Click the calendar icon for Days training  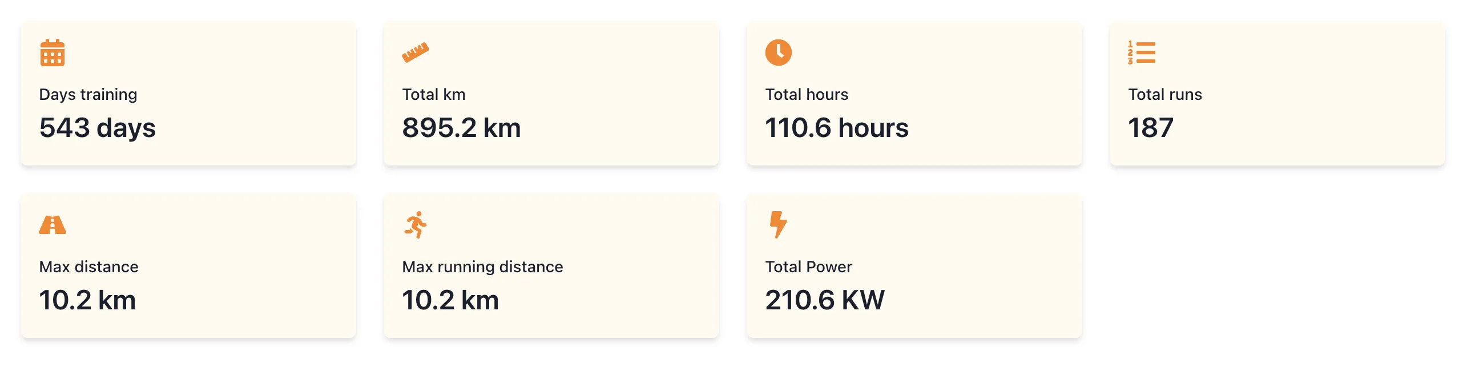(x=52, y=53)
